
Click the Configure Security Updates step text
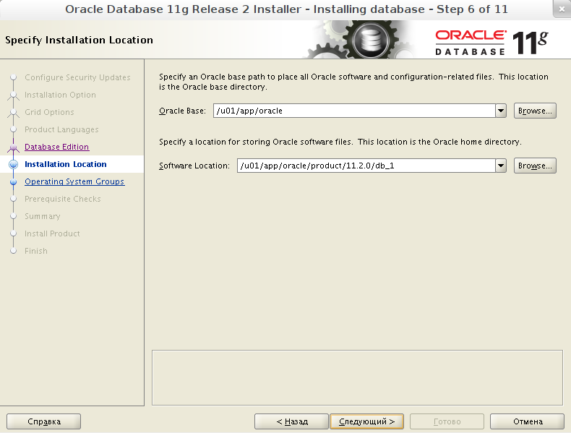77,77
